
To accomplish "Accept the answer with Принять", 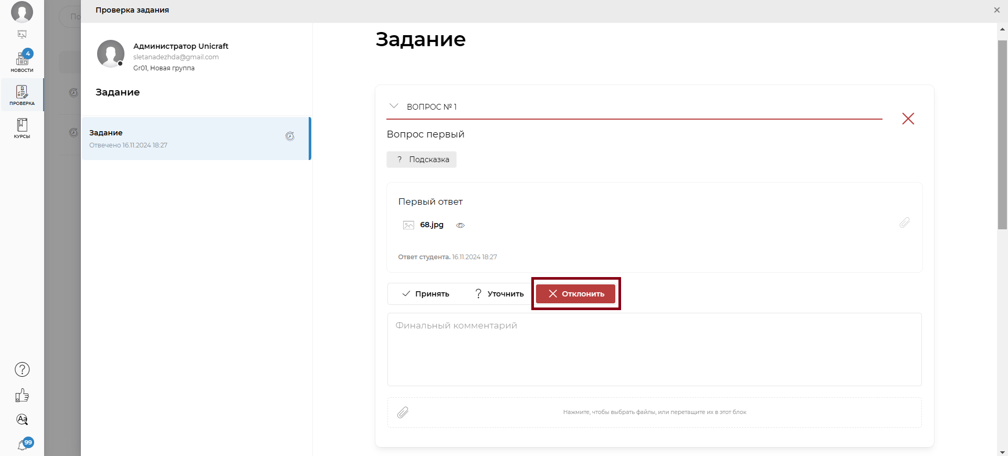I will (426, 294).
